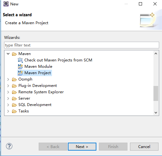Image resolution: width=162 pixels, height=156 pixels.
Task: Click the Oomph folder icon
Action: coord(14,79)
